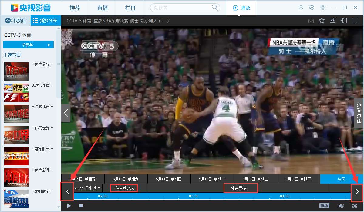The width and height of the screenshot is (364, 212).
Task: Open the 《赛车时代… program thumbnail
Action: [x=16, y=156]
